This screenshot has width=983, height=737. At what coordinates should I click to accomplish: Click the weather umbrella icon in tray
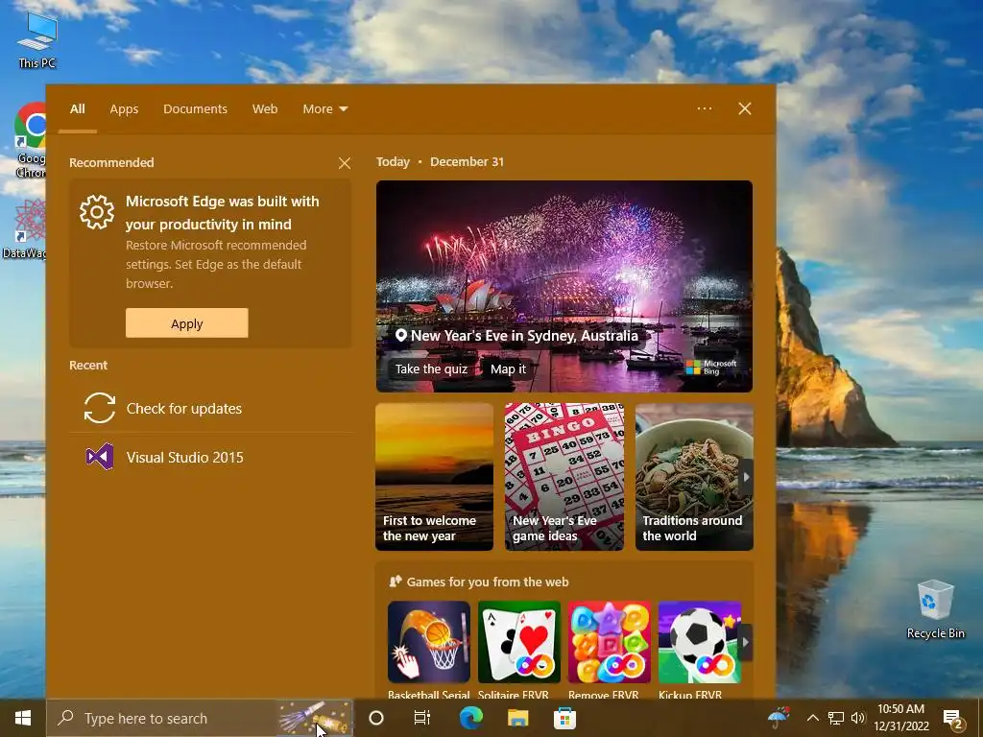(x=779, y=718)
